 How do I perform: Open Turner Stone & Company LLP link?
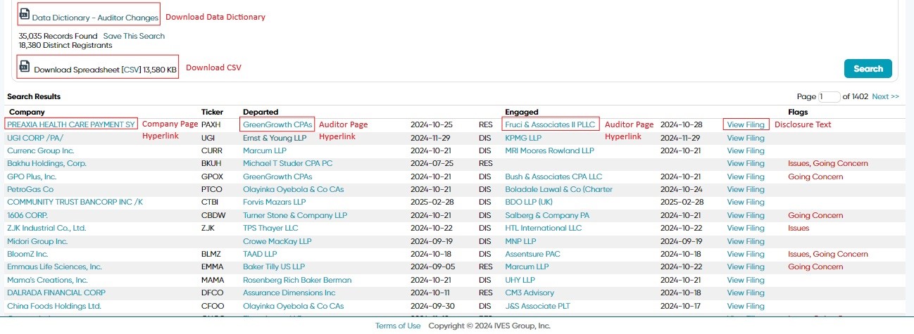coord(295,215)
